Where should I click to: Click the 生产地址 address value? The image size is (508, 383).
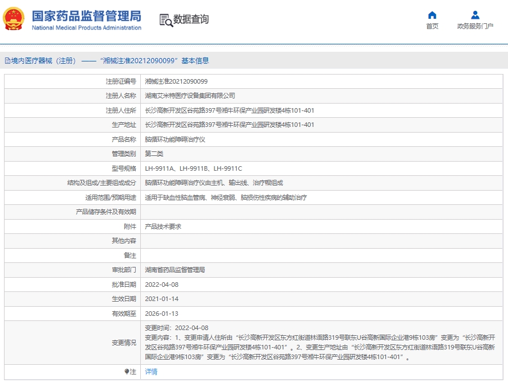[x=229, y=125]
